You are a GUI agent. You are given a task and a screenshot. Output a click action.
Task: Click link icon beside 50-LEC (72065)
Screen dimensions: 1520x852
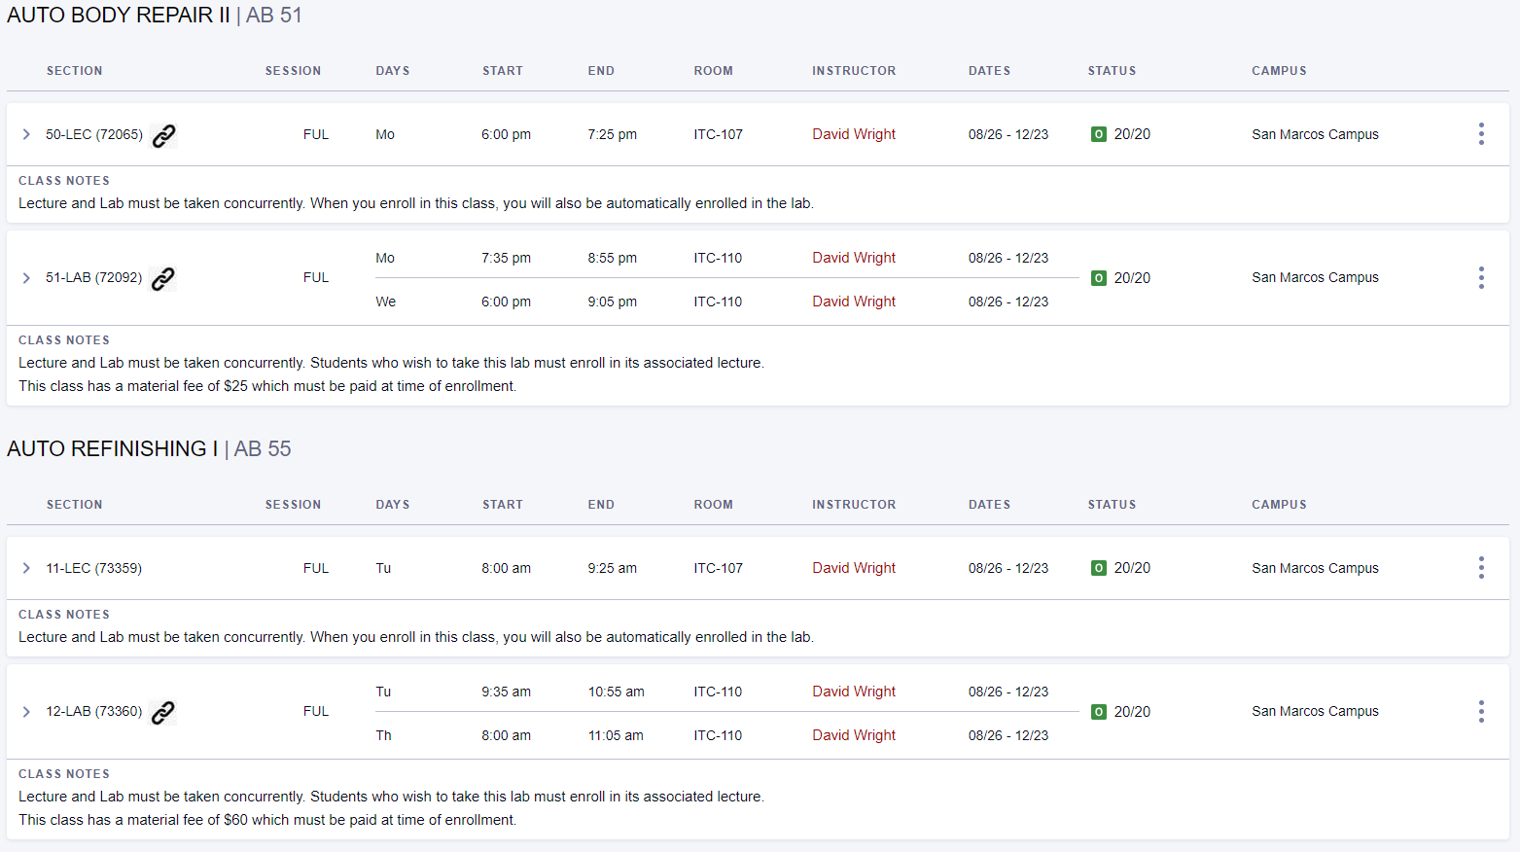(164, 135)
